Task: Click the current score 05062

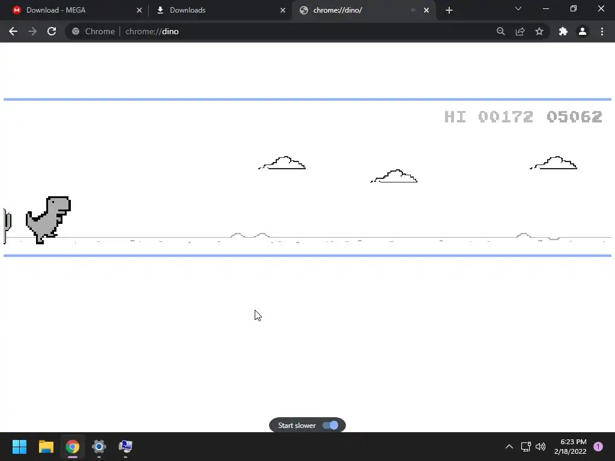Action: pos(574,117)
